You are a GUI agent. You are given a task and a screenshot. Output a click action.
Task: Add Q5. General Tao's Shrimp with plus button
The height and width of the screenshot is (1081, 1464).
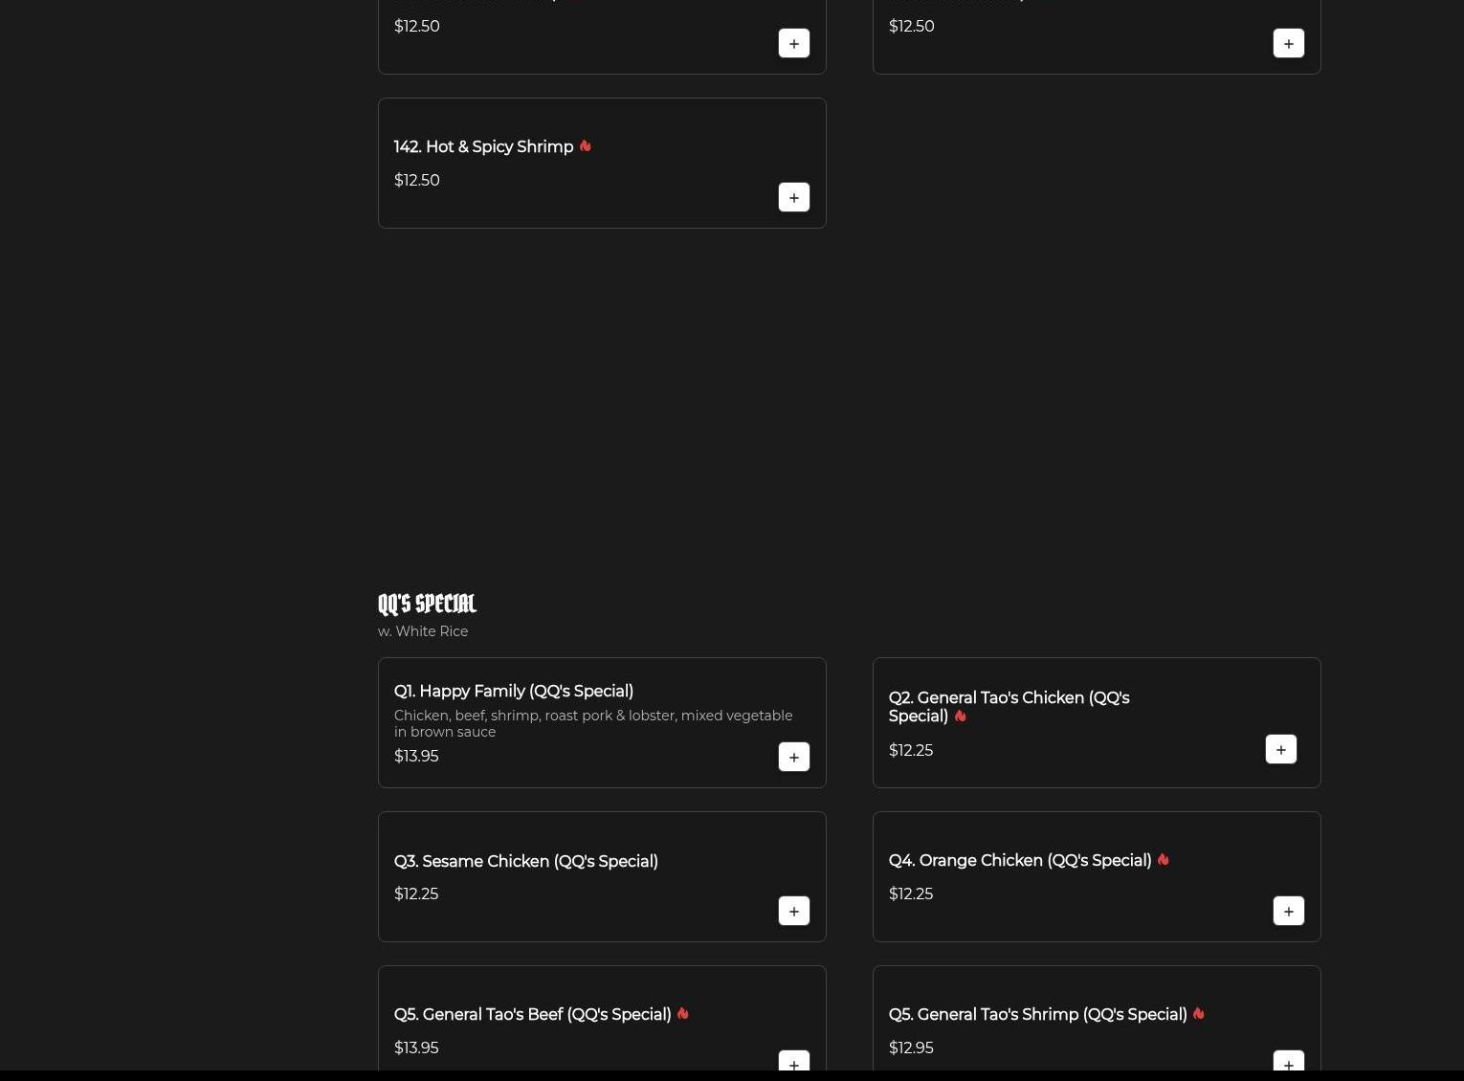(1289, 1062)
